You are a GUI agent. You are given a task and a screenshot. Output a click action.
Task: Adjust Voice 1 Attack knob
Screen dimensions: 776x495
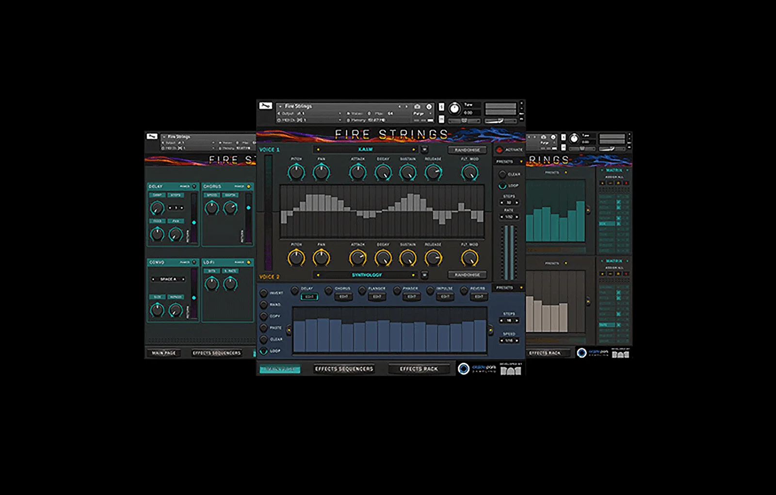point(357,172)
